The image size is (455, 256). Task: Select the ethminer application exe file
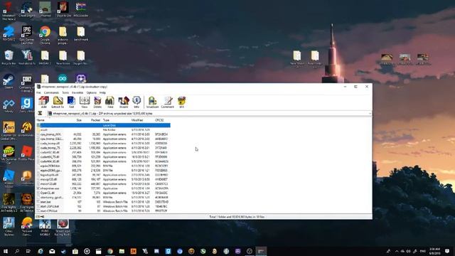point(103,188)
